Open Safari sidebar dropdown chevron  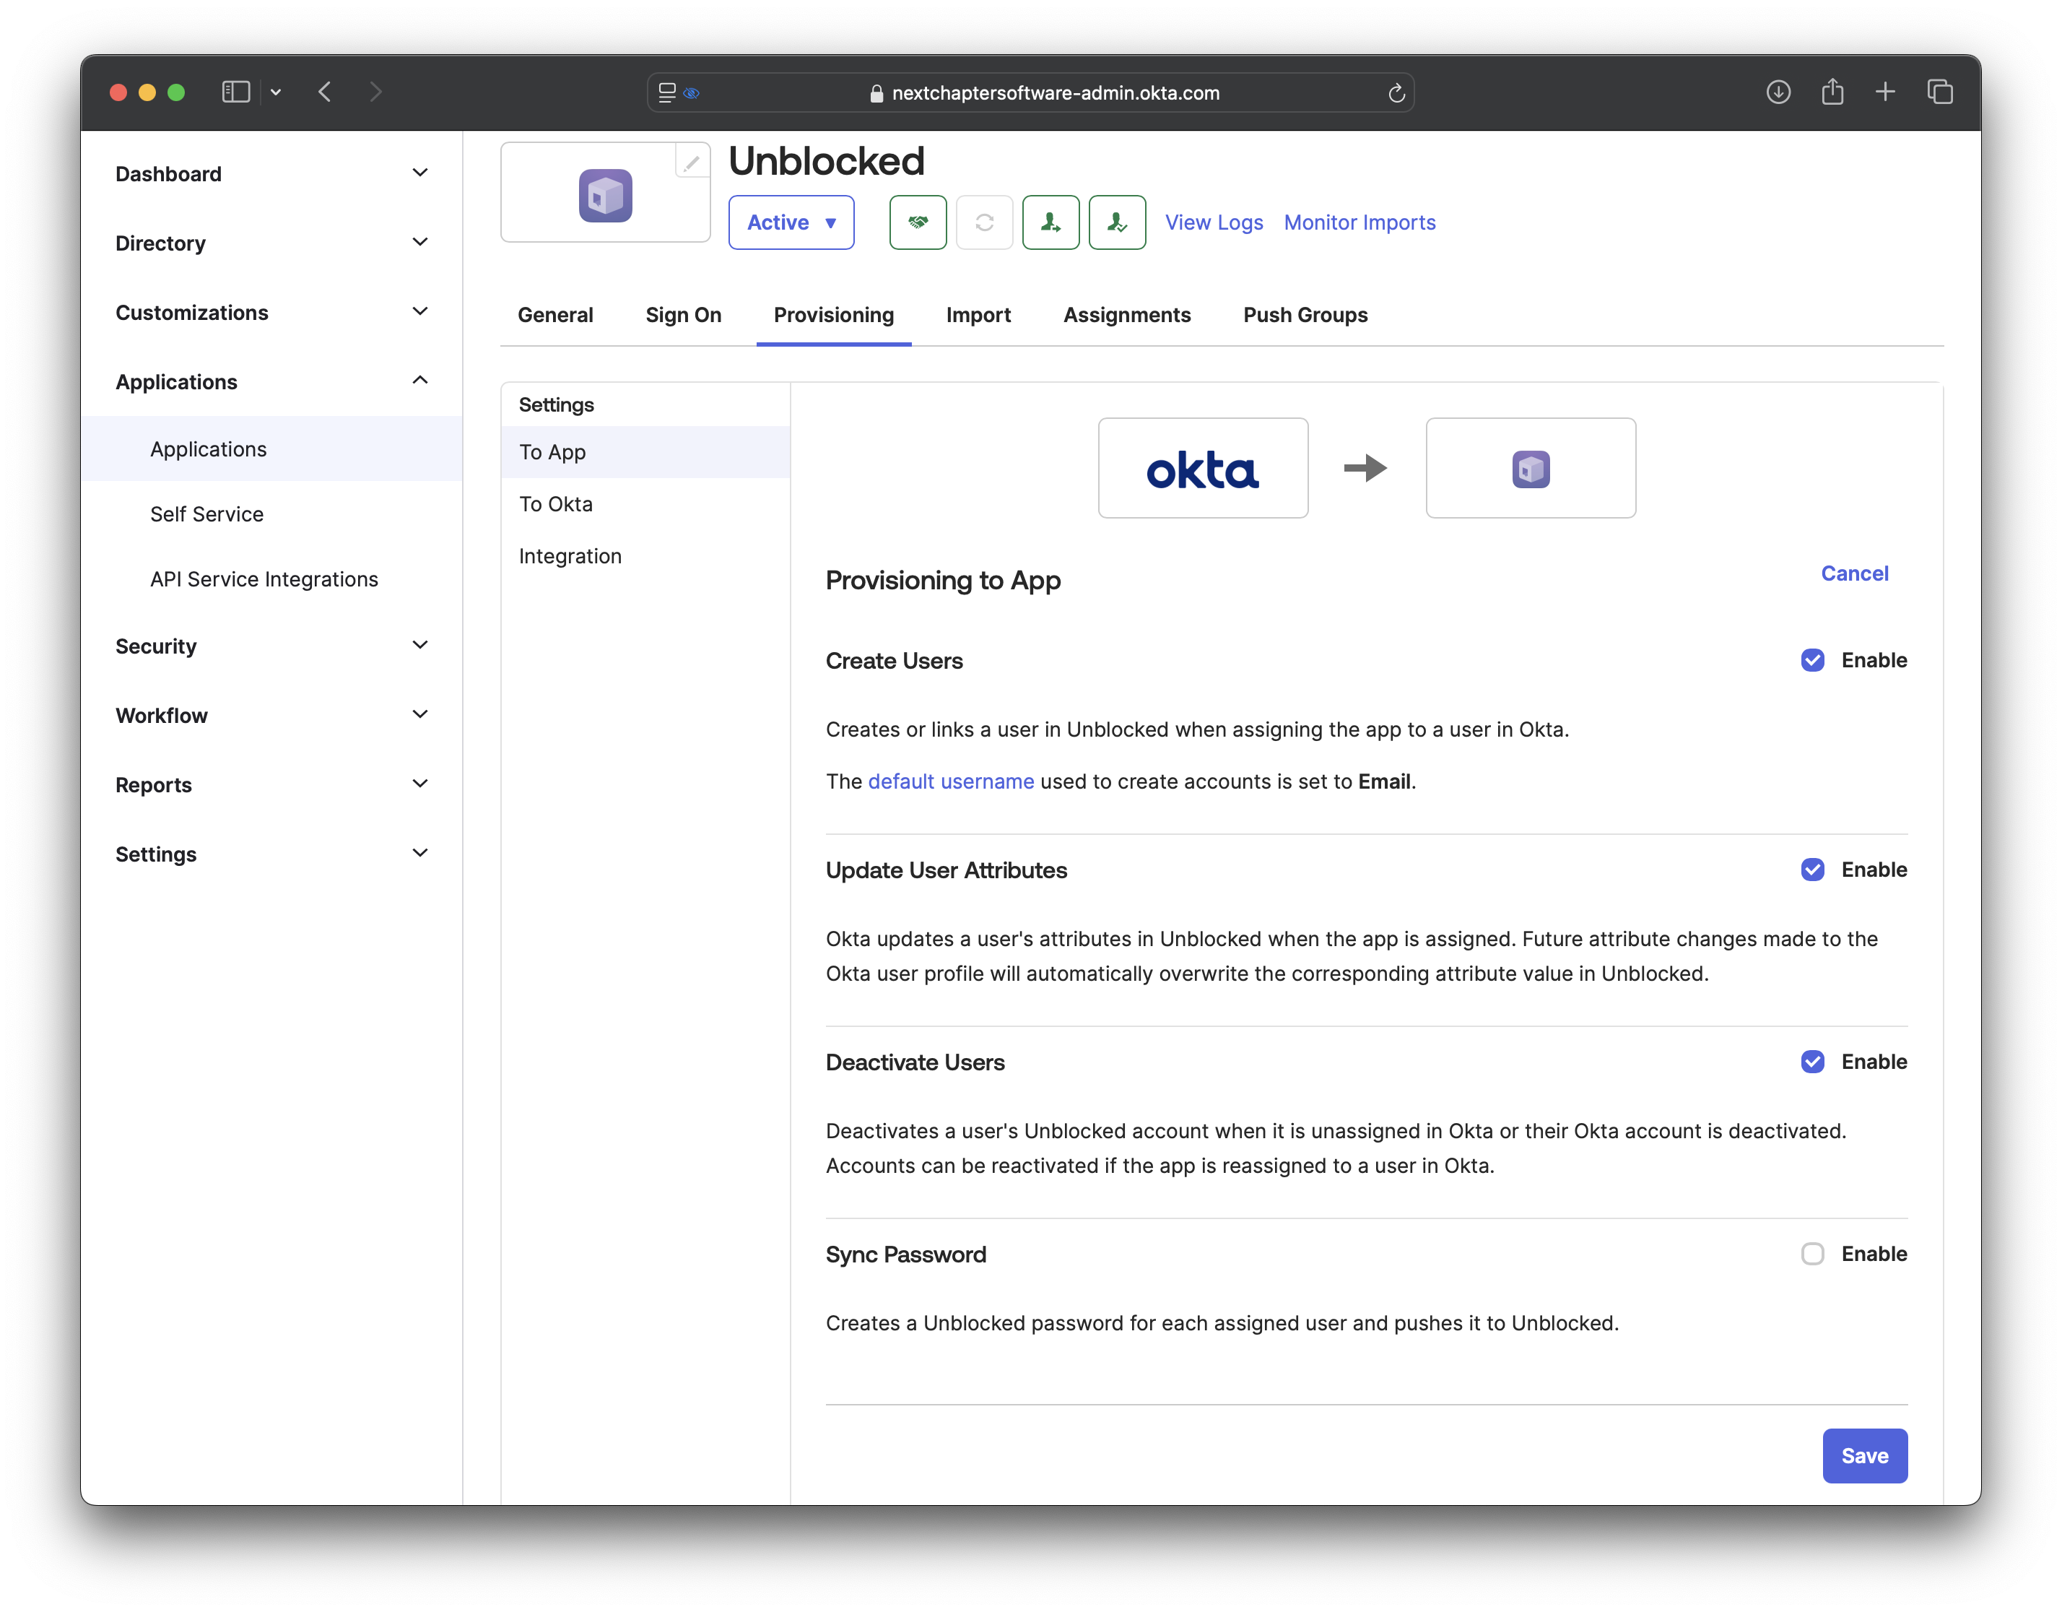[276, 92]
